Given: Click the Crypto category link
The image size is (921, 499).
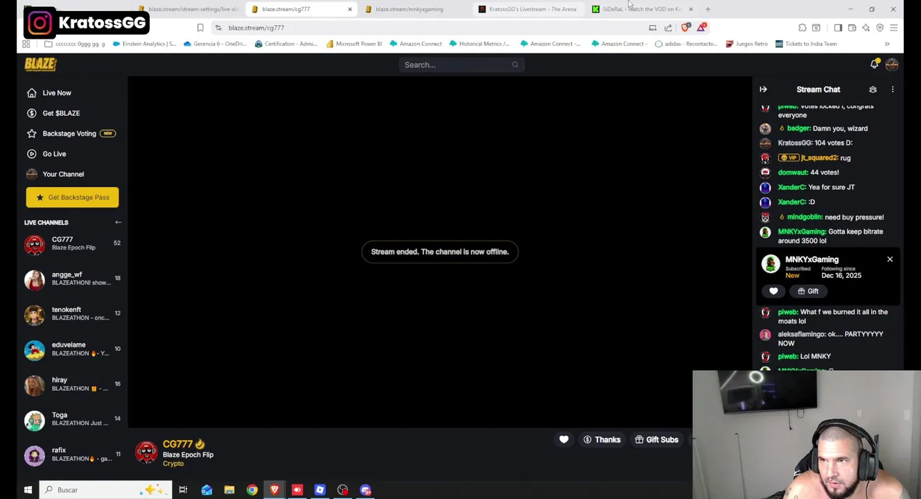Looking at the screenshot, I should (x=173, y=464).
